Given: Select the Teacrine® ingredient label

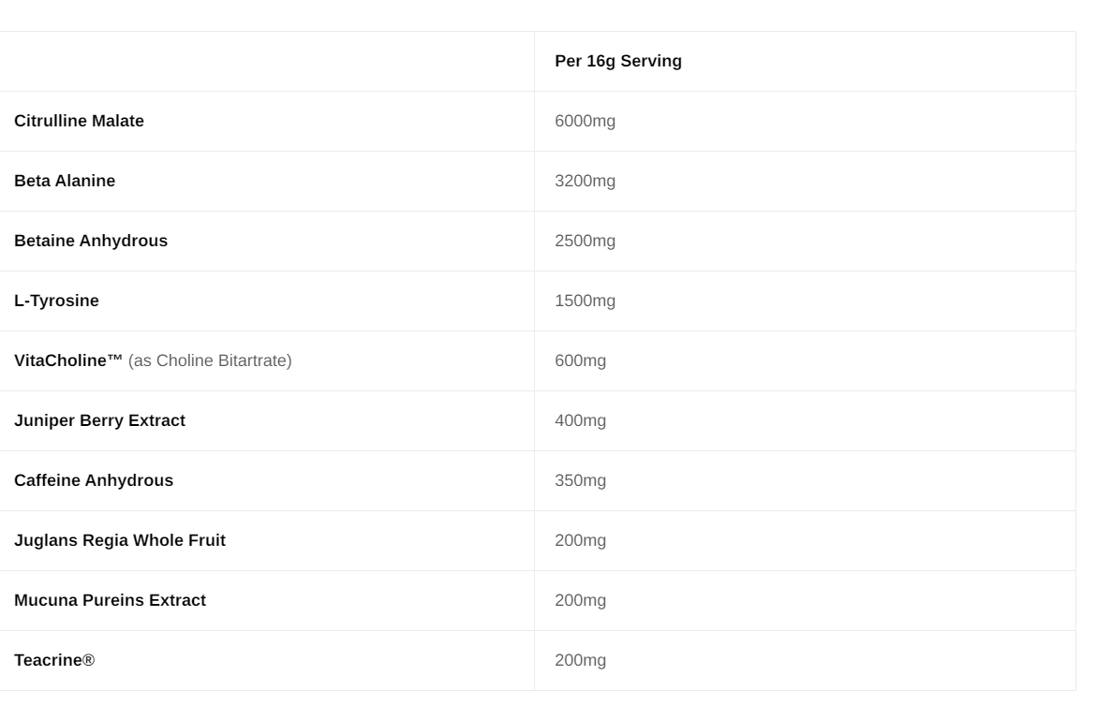Looking at the screenshot, I should coord(54,660).
